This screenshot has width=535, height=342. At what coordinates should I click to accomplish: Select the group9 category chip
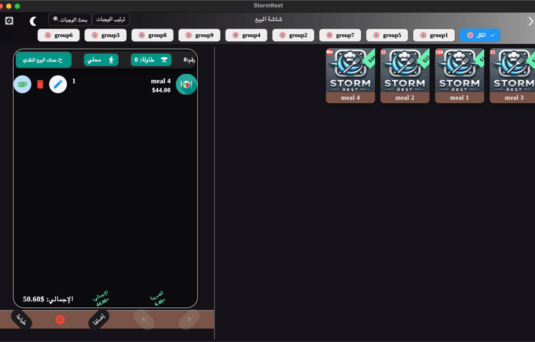tap(199, 35)
